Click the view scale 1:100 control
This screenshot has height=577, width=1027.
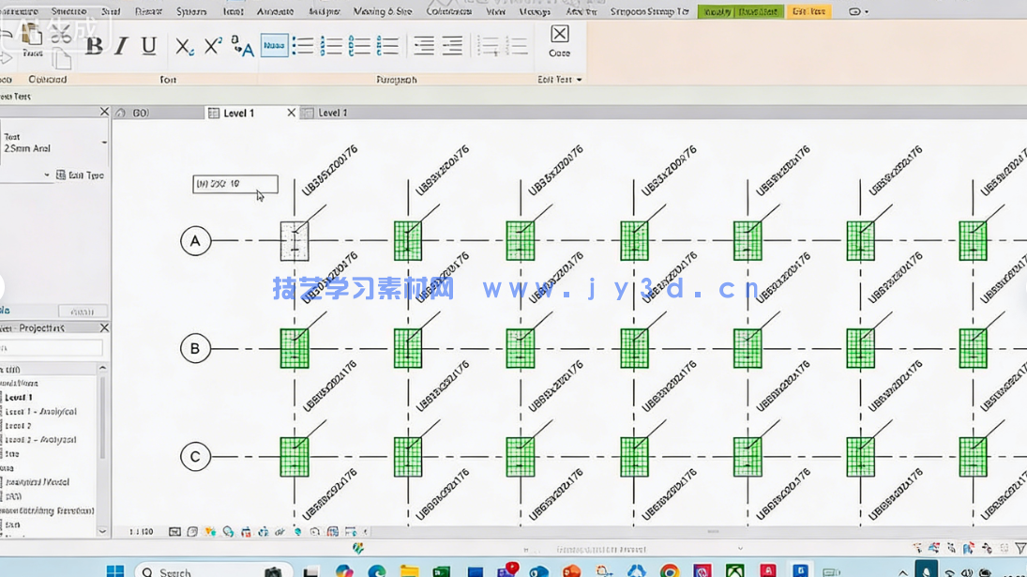(141, 532)
